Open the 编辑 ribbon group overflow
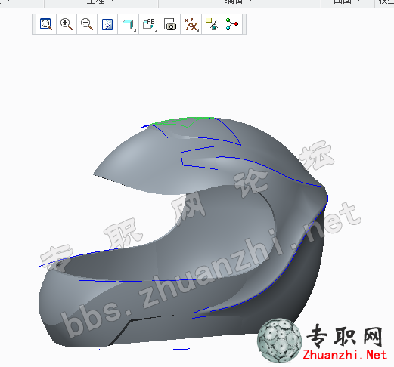The image size is (394, 367). [250, 1]
